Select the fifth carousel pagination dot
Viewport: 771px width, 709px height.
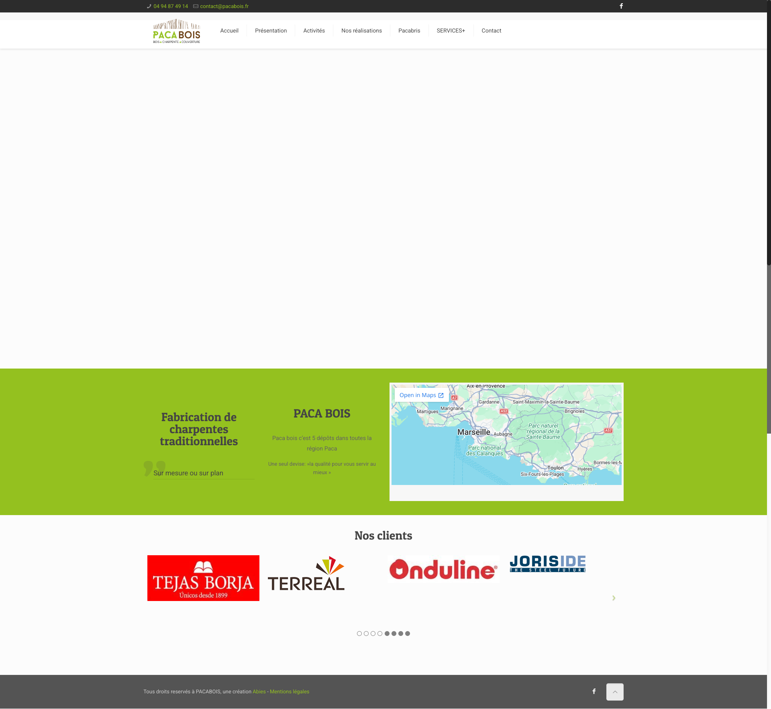click(387, 634)
